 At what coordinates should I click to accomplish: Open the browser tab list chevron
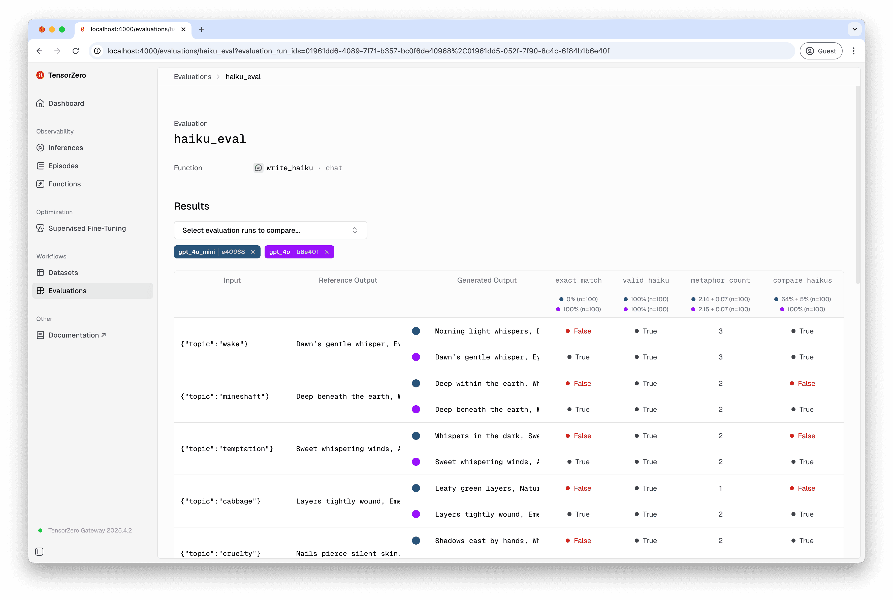[x=854, y=29]
